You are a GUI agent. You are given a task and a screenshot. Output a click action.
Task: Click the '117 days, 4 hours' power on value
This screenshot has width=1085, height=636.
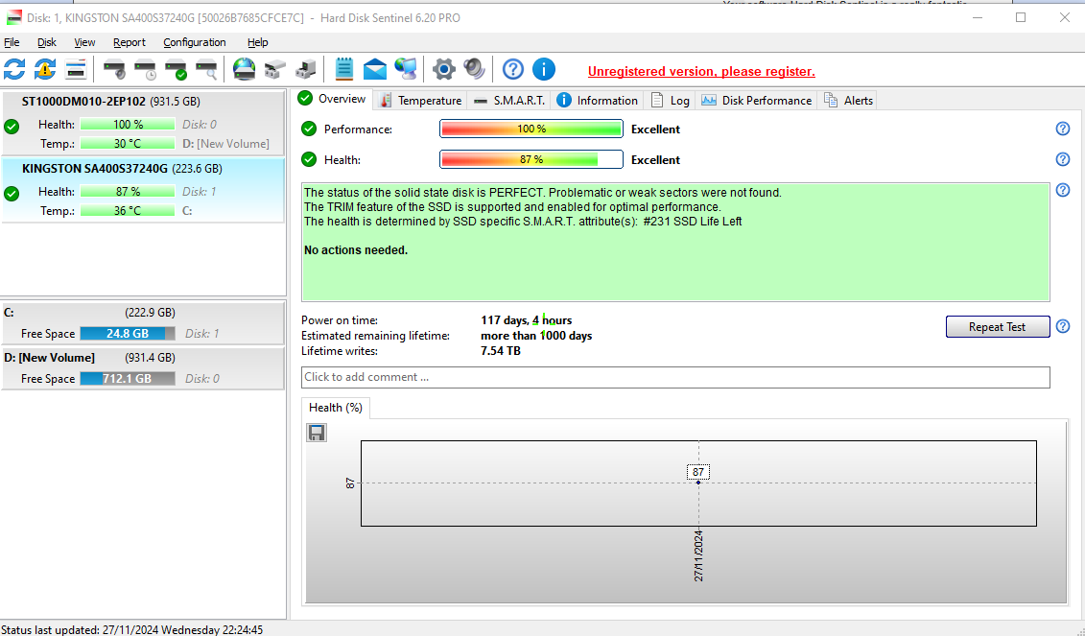coord(526,320)
